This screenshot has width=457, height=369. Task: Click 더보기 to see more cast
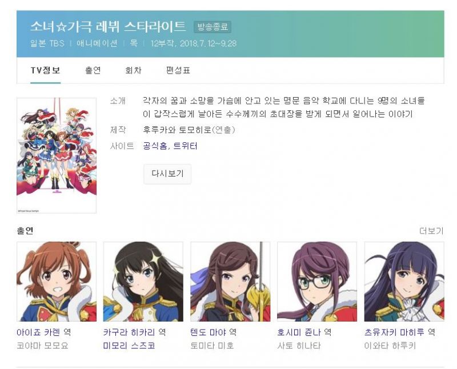(x=431, y=231)
